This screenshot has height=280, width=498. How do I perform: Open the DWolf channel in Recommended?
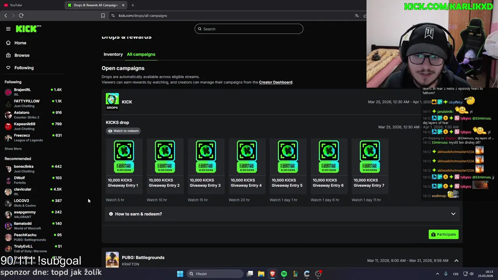(x=33, y=180)
